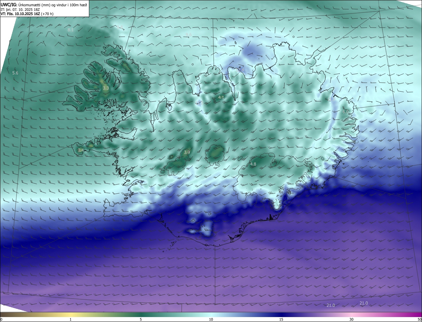422x322 pixels.
Task: Select the initialization time line 'IT: þri. 07. 10. 2025 18Z'
Action: coord(20,10)
